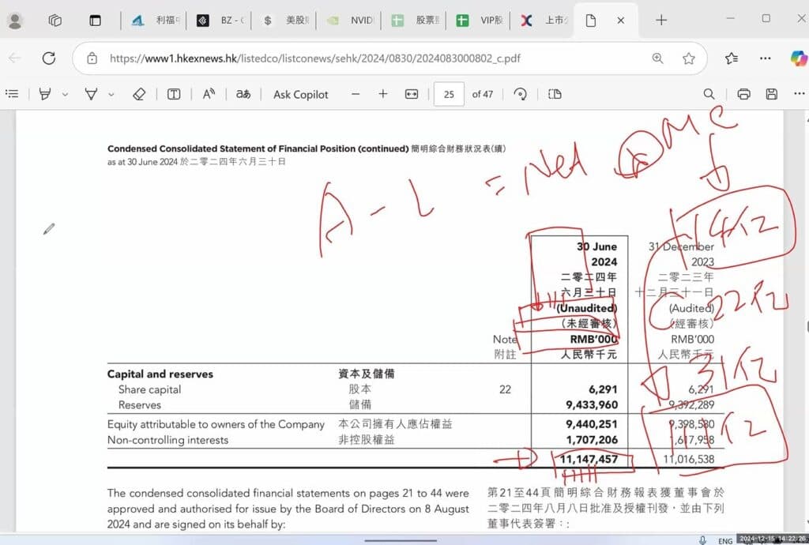Viewport: 809px width, 545px height.
Task: Add this page to favorites
Action: [x=689, y=58]
